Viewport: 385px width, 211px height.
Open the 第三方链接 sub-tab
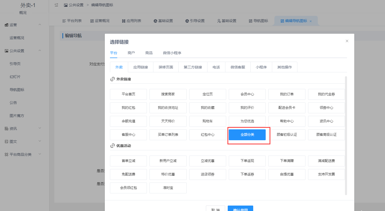[193, 67]
